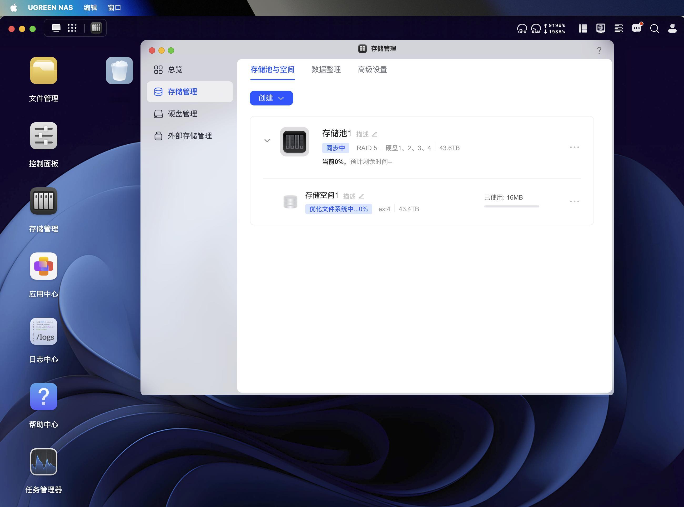Open the network monitor globe icon

[601, 29]
